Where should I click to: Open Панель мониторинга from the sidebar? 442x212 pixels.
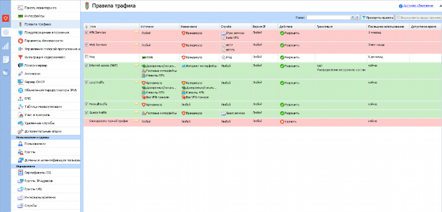[x=40, y=8]
